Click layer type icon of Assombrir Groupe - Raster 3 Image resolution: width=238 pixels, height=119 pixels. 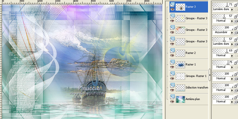(172, 28)
